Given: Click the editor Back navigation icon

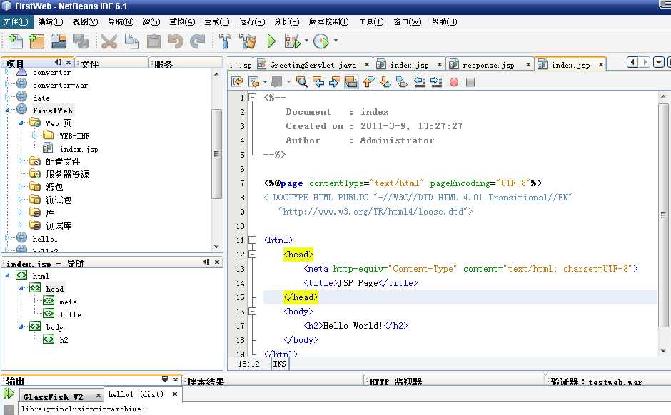Looking at the screenshot, I should pos(254,81).
